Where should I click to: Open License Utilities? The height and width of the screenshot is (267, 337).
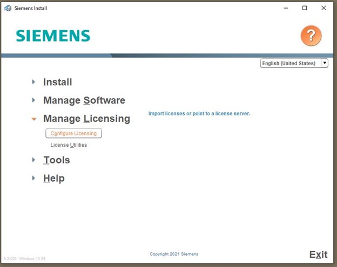pyautogui.click(x=69, y=145)
